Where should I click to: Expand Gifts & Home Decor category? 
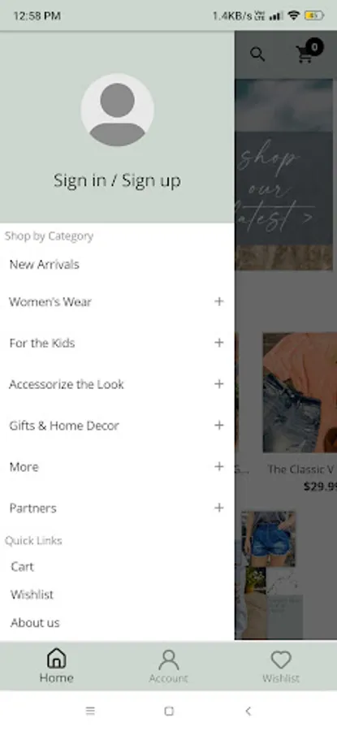click(219, 425)
